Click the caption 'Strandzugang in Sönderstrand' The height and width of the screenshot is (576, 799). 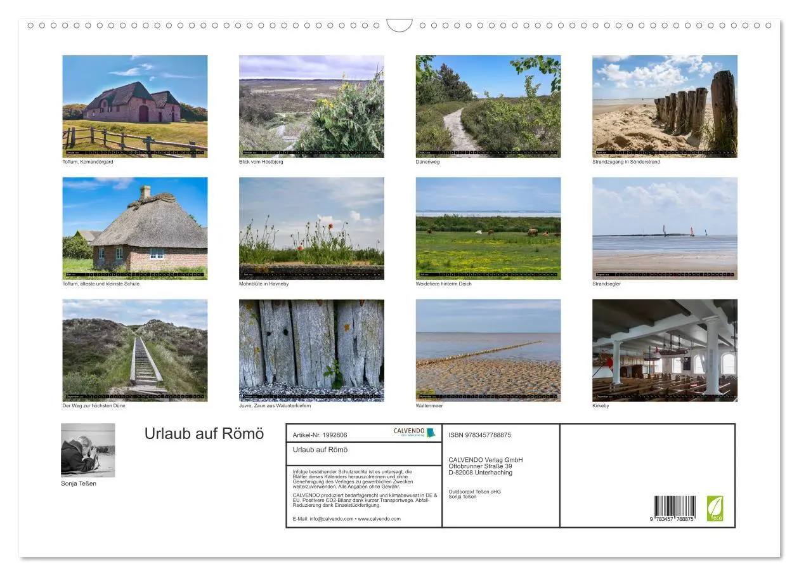point(626,162)
